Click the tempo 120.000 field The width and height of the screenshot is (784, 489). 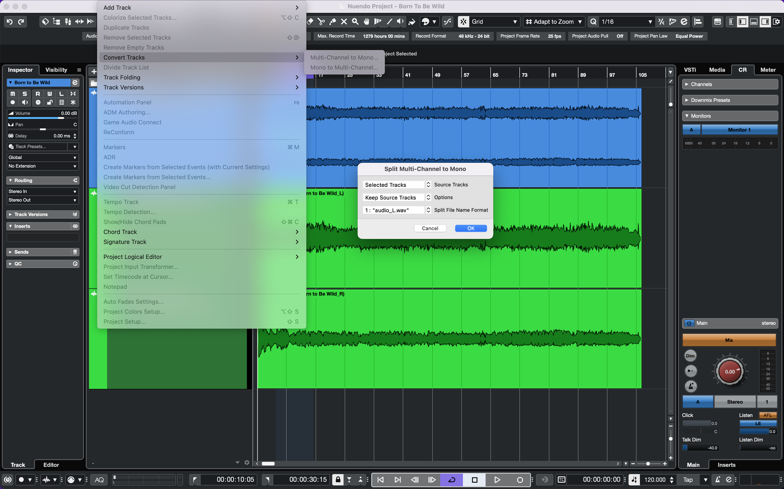pos(654,480)
